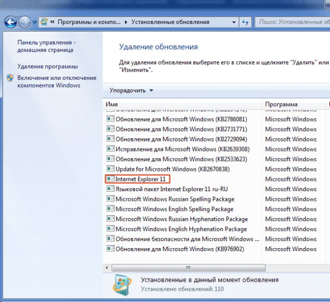This screenshot has height=302, width=330.
Task: Open 'Панель управления - домашняя страница' link
Action: click(x=46, y=46)
